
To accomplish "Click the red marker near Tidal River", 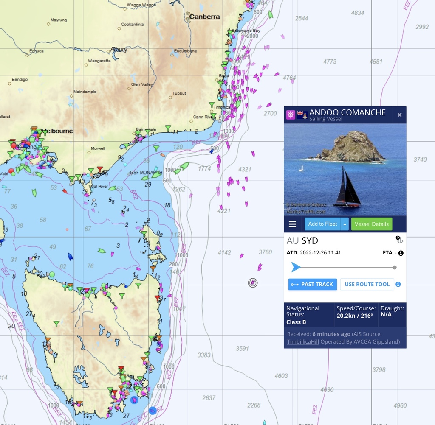I will click(x=100, y=168).
